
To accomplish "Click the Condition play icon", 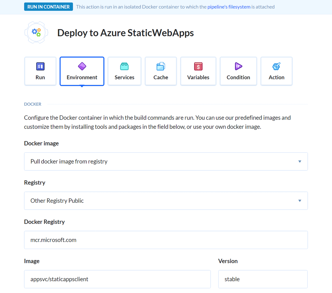I will pyautogui.click(x=238, y=66).
